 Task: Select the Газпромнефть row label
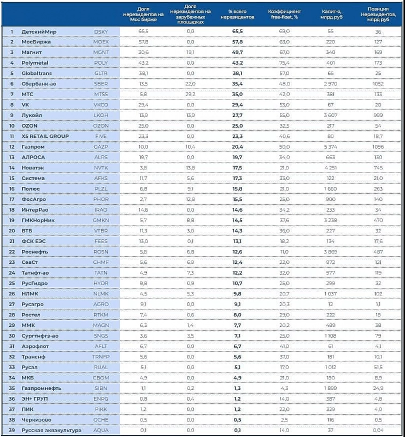pos(42,388)
